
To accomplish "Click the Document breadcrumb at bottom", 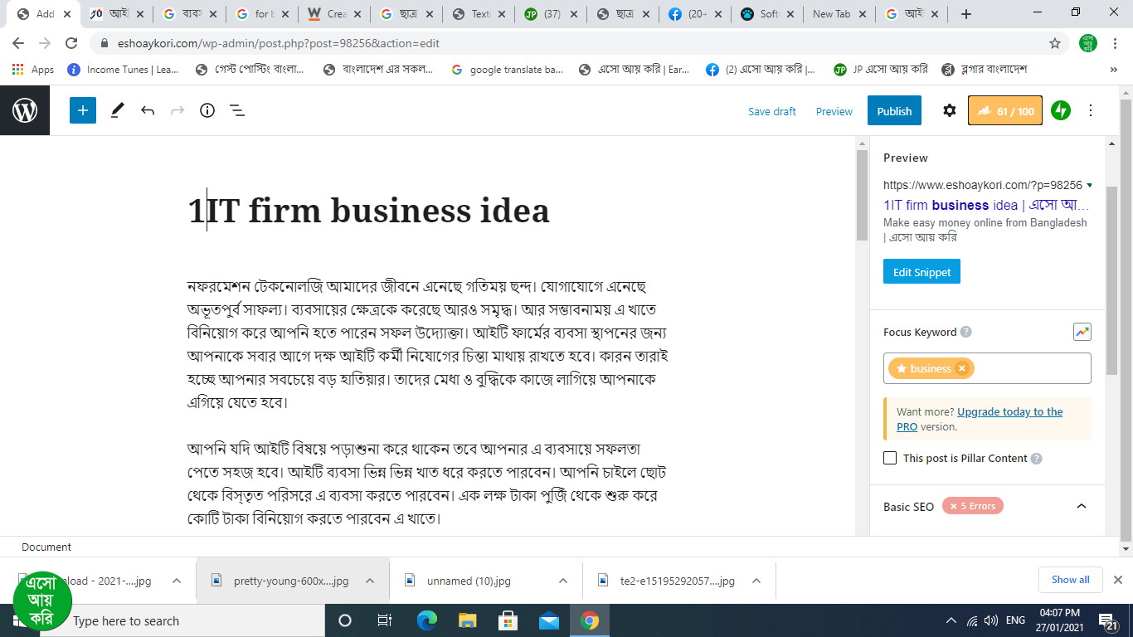I will click(46, 547).
